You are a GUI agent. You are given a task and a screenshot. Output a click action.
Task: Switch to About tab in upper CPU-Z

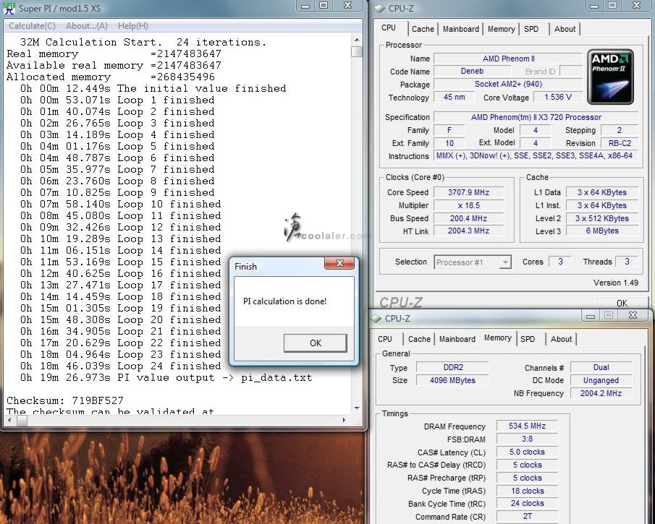(565, 29)
